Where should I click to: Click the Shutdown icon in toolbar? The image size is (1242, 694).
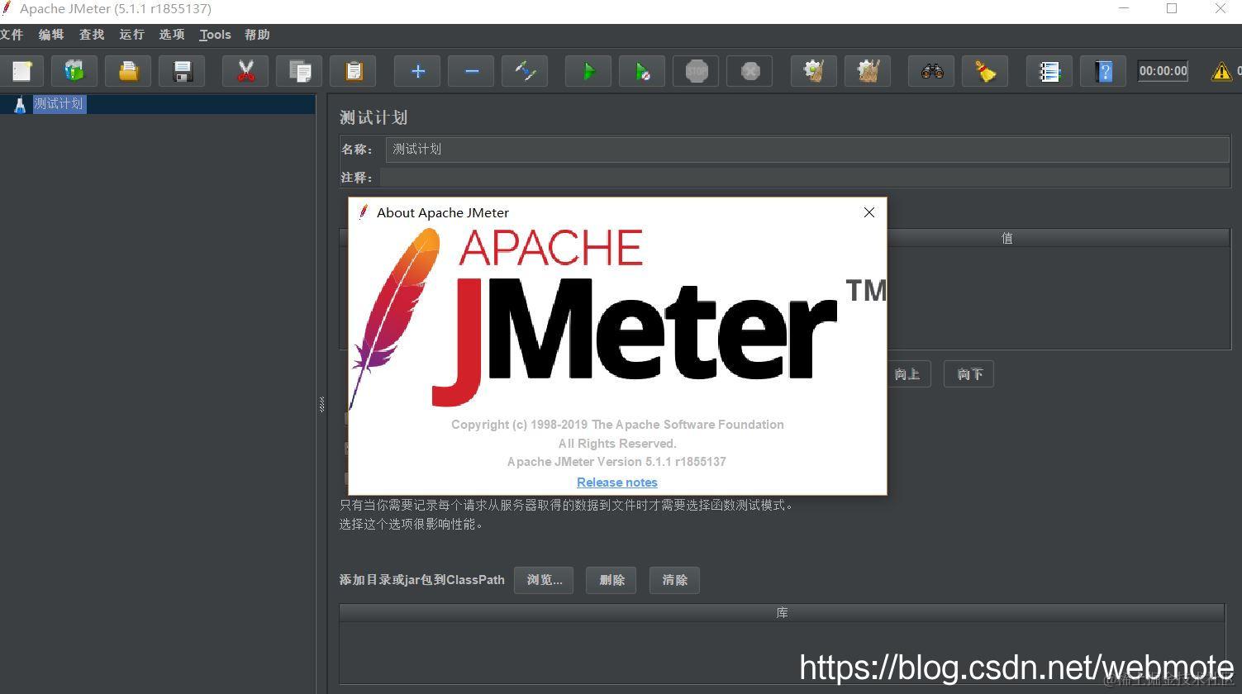pyautogui.click(x=749, y=71)
